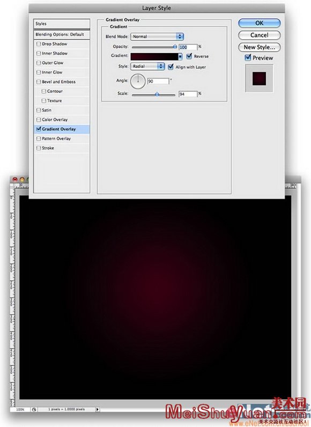
Task: Open the gradient Style Radial dropdown
Action: [x=147, y=66]
